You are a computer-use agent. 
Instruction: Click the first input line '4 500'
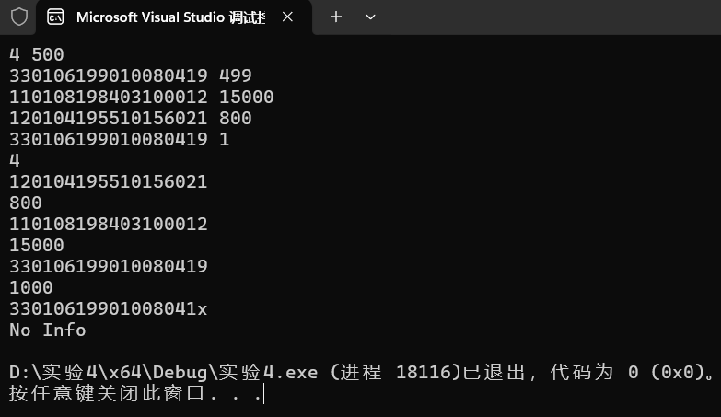pyautogui.click(x=36, y=54)
